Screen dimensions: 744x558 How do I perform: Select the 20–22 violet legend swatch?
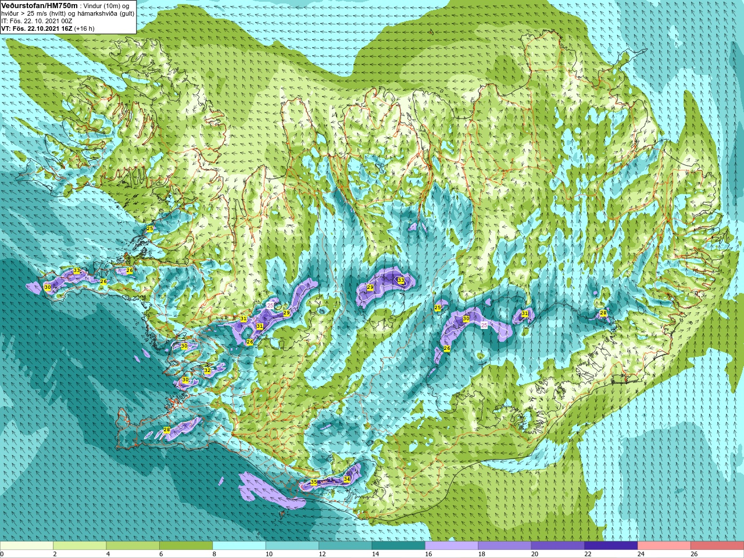558,546
